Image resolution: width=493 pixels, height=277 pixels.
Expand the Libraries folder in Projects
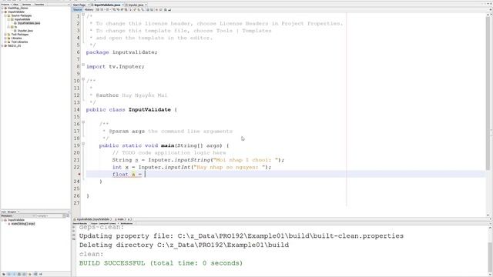click(x=5, y=38)
